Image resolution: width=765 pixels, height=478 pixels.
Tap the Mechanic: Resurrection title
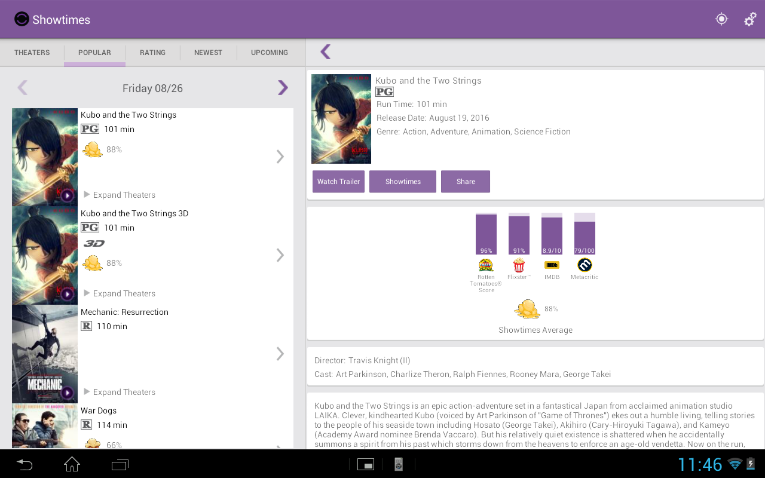124,312
